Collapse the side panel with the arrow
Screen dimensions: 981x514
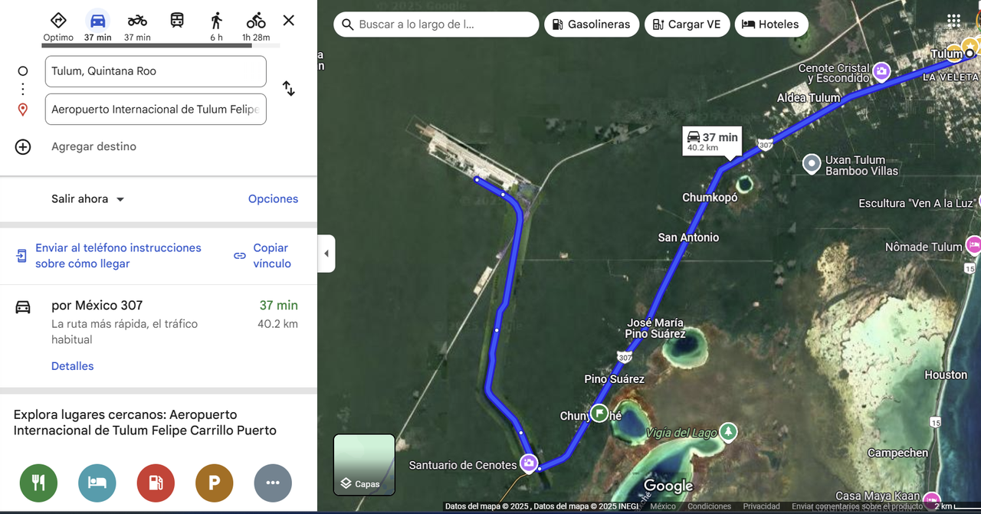[x=326, y=254]
